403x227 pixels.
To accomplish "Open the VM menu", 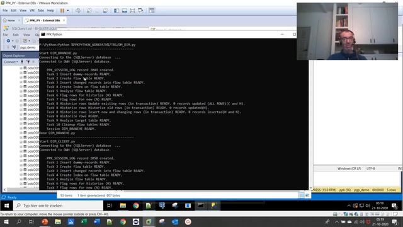I will click(x=32, y=11).
